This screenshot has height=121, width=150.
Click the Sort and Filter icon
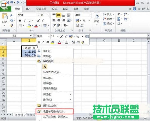click(125, 14)
